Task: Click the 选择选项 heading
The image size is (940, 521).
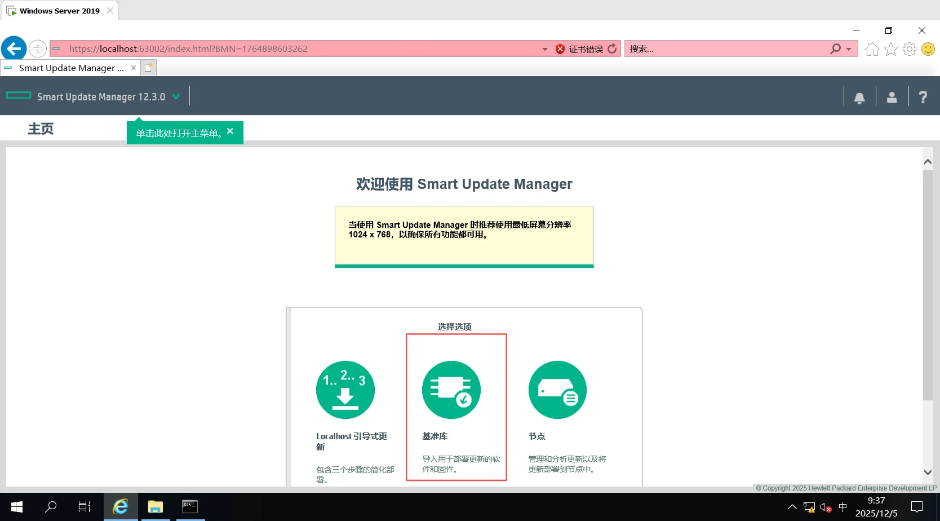Action: pos(455,327)
